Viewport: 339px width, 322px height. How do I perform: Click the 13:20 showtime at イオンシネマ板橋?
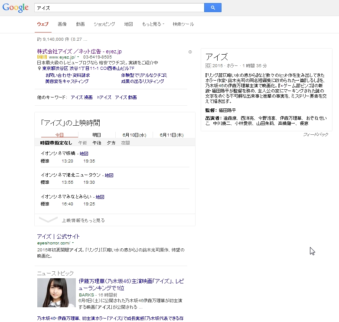68,161
